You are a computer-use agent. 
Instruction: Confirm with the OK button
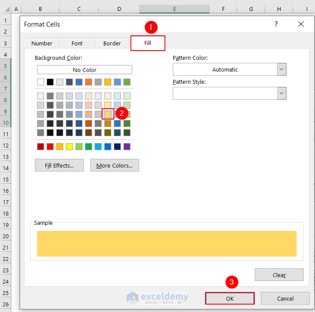click(230, 298)
